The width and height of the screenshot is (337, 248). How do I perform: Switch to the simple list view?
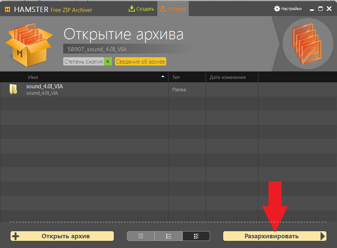coord(141,236)
